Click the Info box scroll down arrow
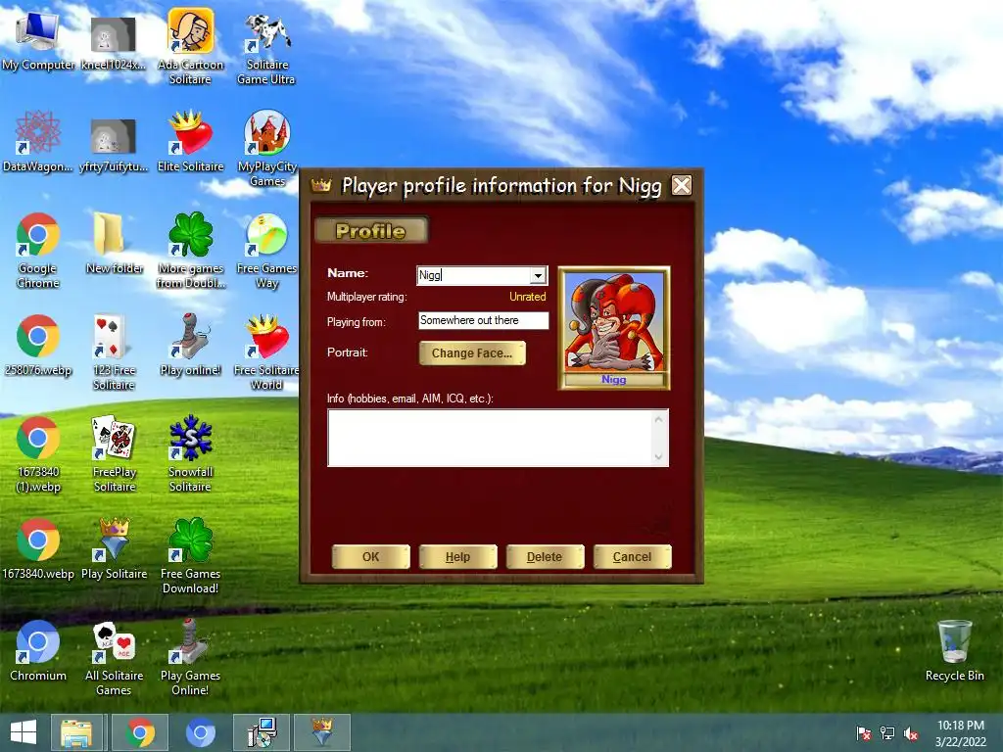This screenshot has height=752, width=1003. coord(659,456)
